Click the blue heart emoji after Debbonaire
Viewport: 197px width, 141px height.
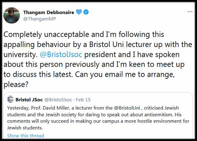point(79,12)
